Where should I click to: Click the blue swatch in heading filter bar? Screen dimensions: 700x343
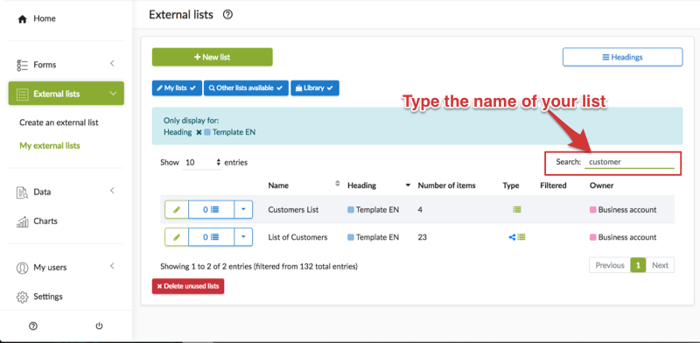pyautogui.click(x=207, y=133)
